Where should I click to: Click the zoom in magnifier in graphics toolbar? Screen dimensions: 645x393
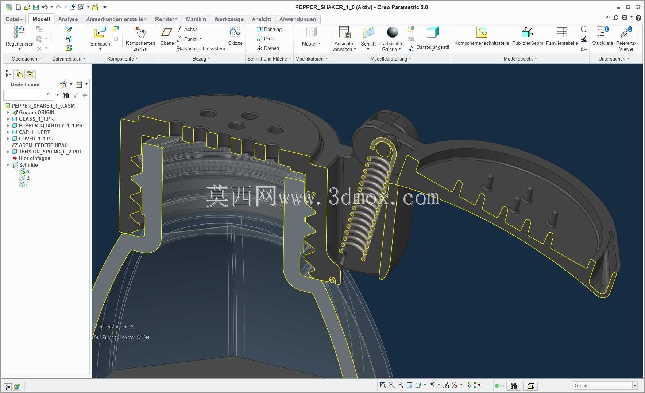(392, 385)
